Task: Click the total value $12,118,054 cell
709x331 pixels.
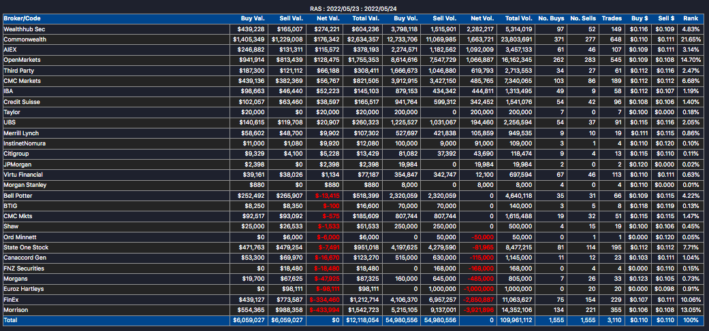Action: point(362,320)
